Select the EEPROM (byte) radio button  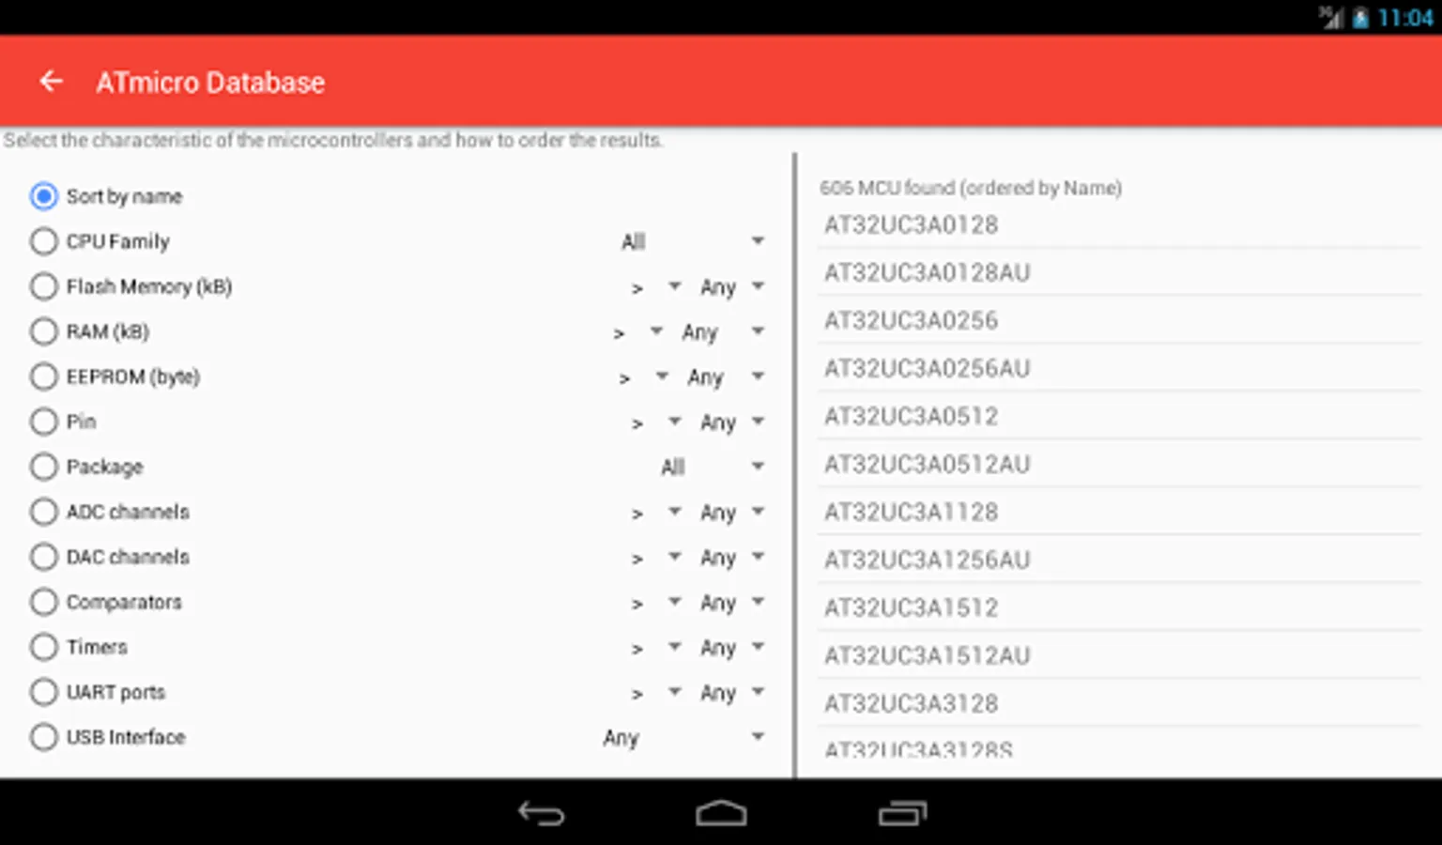click(x=43, y=376)
